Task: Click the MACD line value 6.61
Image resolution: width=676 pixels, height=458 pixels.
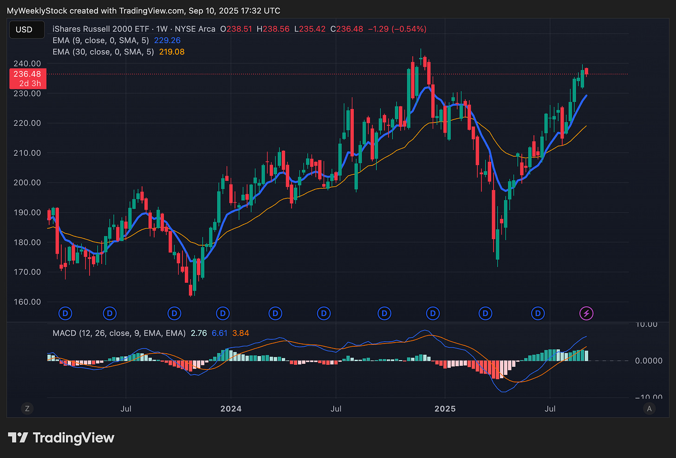Action: 220,333
